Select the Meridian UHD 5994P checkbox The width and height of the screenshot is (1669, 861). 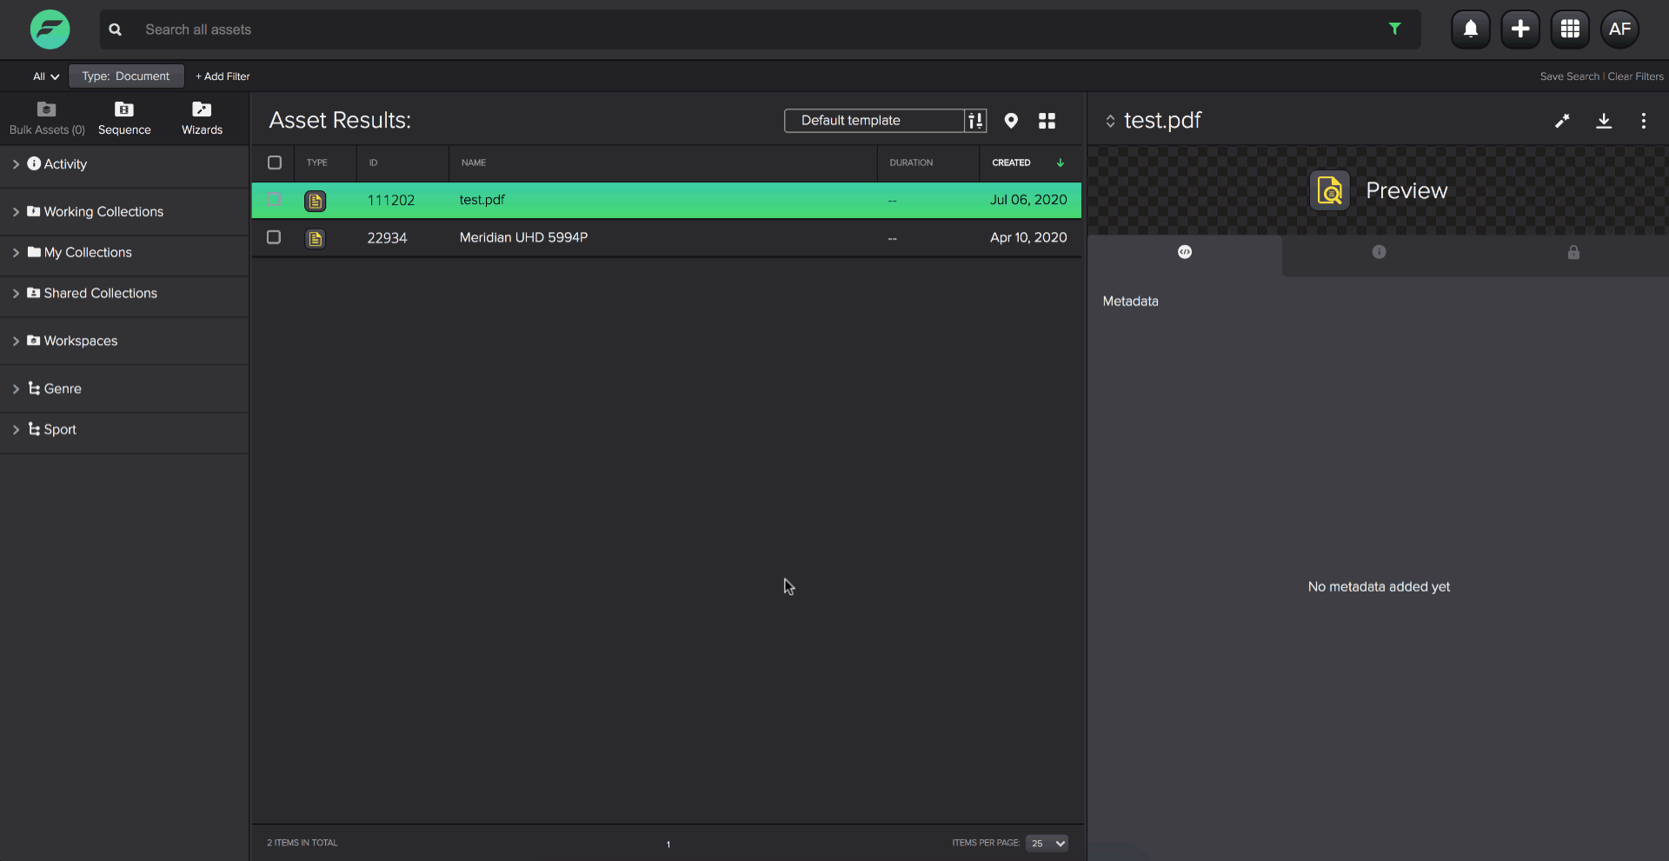tap(274, 236)
